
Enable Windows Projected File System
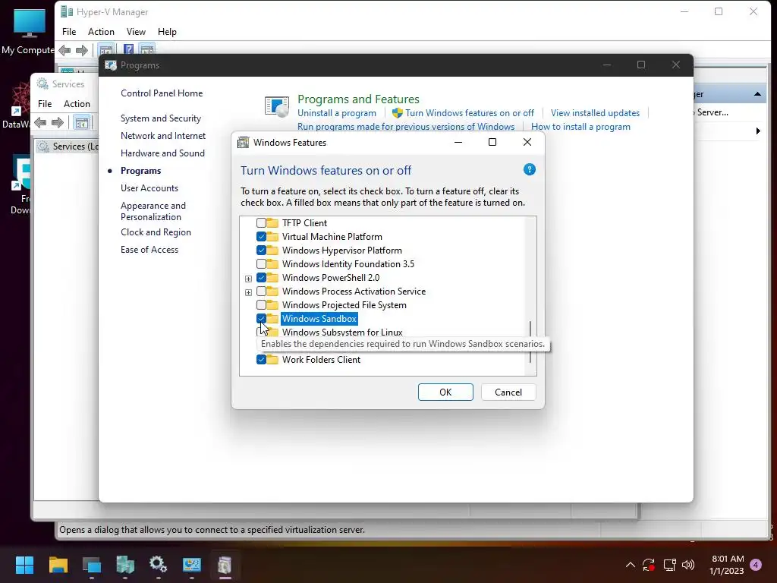click(x=261, y=305)
